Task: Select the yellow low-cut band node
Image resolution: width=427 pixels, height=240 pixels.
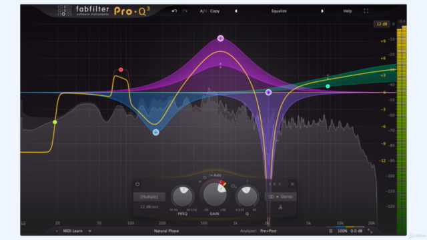Action: click(55, 122)
